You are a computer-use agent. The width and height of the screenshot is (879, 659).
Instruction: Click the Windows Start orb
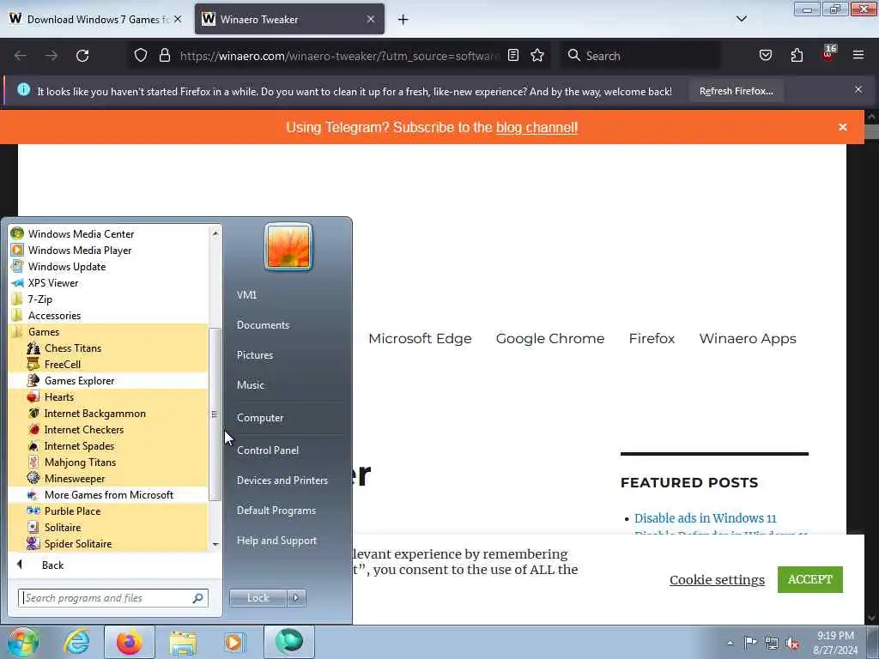pyautogui.click(x=22, y=642)
